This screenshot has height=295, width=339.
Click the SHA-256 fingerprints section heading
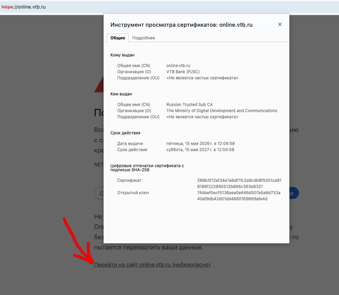coord(147,168)
